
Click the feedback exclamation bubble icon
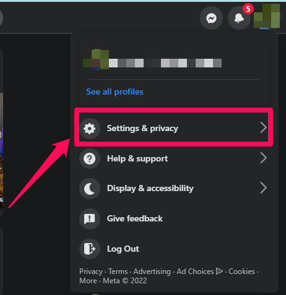point(90,219)
